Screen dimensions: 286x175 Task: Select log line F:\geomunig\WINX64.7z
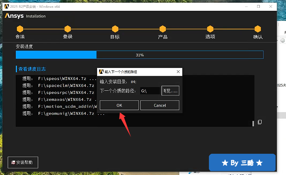point(63,113)
